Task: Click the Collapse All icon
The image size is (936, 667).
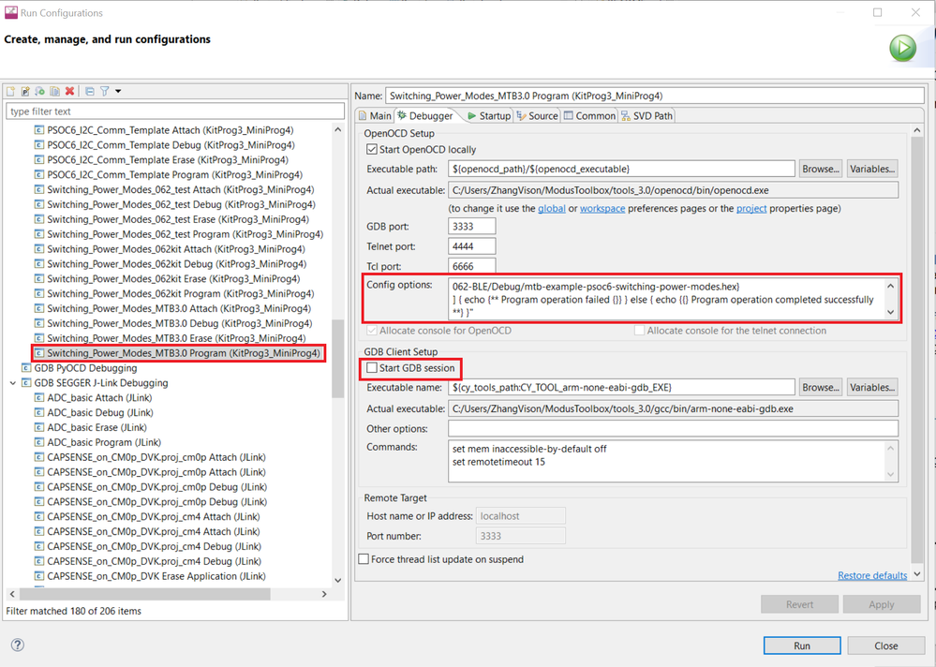Action: click(90, 91)
